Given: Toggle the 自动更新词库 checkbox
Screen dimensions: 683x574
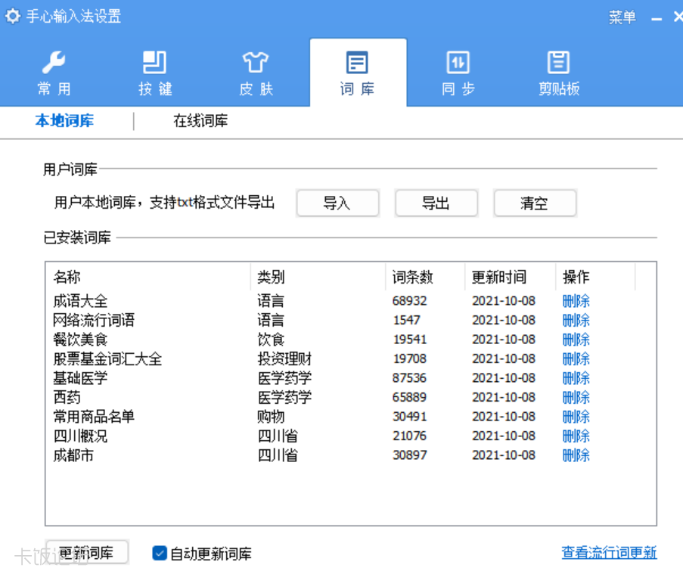Looking at the screenshot, I should point(160,554).
